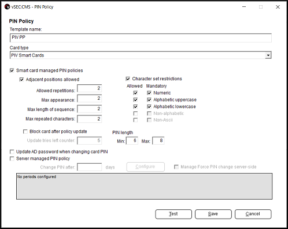Click the vSEC:CMS app icon in title bar
The width and height of the screenshot is (288, 229).
(x=7, y=7)
